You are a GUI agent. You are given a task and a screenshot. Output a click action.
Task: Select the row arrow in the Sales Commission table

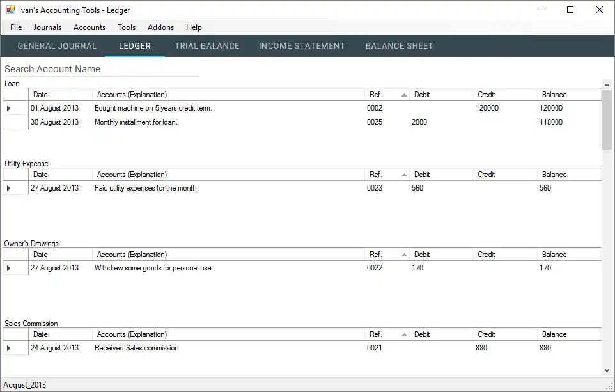click(x=9, y=349)
